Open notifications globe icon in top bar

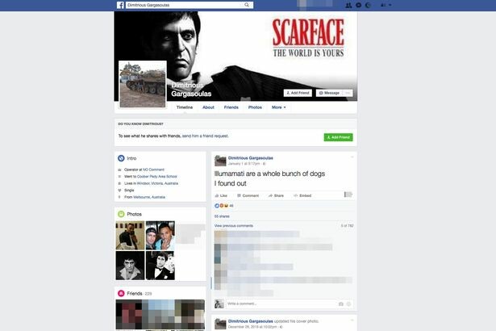(368, 5)
